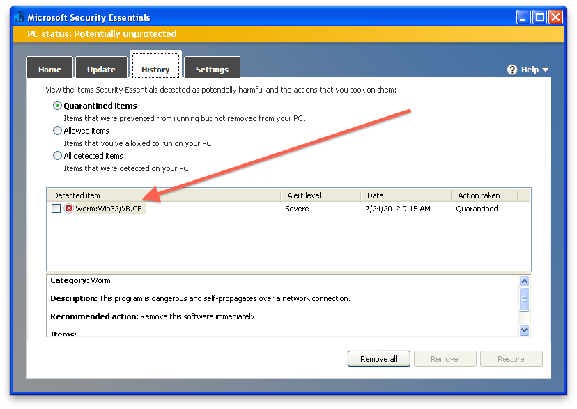Click the red threat icon beside Worm:Win32/VB.CB
This screenshot has width=577, height=409.
click(69, 209)
